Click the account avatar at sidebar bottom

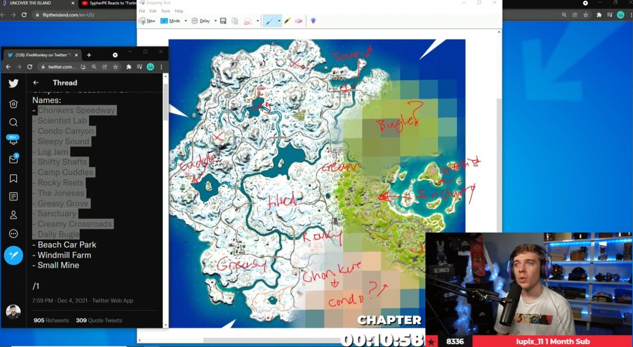coord(13,311)
